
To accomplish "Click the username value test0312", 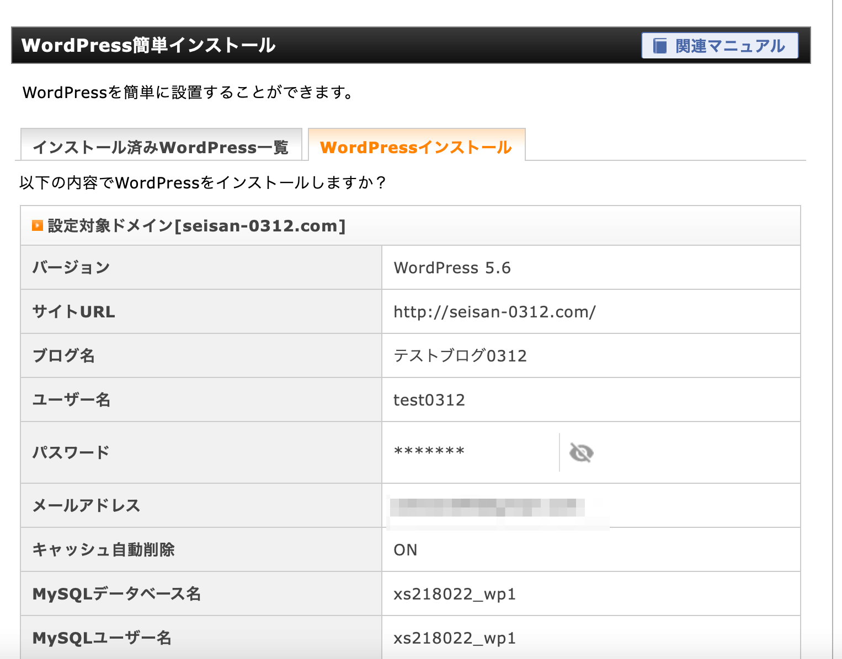I will pyautogui.click(x=429, y=400).
